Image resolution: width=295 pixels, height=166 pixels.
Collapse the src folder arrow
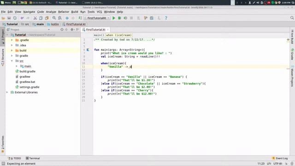(12, 61)
